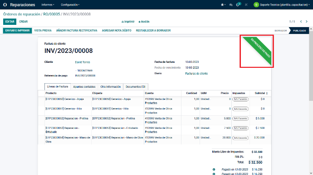Click the EDITAR button

pyautogui.click(x=10, y=22)
